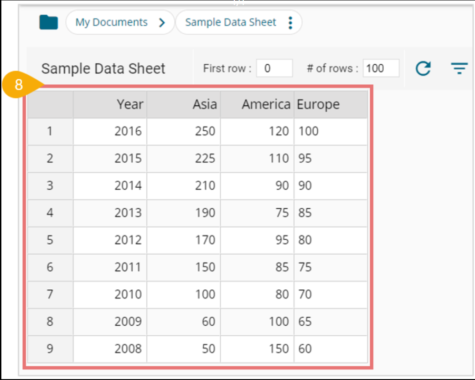Click the Asia value 225 cell

point(184,159)
